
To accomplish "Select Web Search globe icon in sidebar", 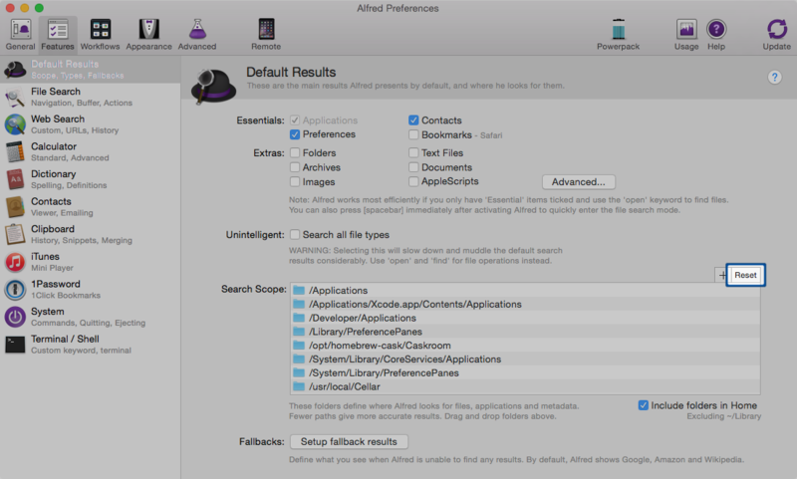I will [15, 123].
